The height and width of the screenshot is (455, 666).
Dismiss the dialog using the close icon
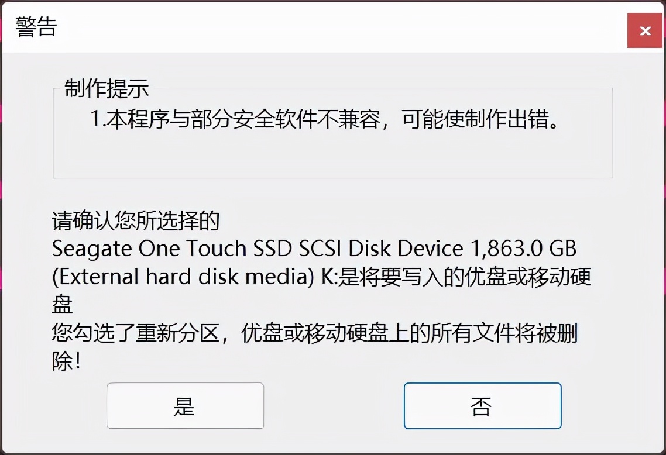pyautogui.click(x=644, y=30)
